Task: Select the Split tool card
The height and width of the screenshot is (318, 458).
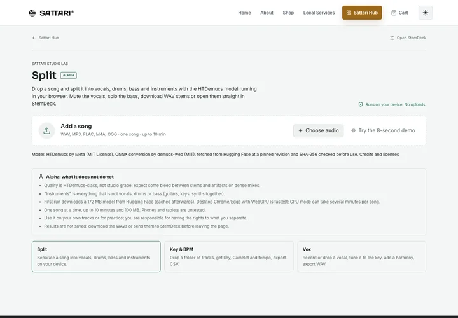Action: (x=96, y=257)
